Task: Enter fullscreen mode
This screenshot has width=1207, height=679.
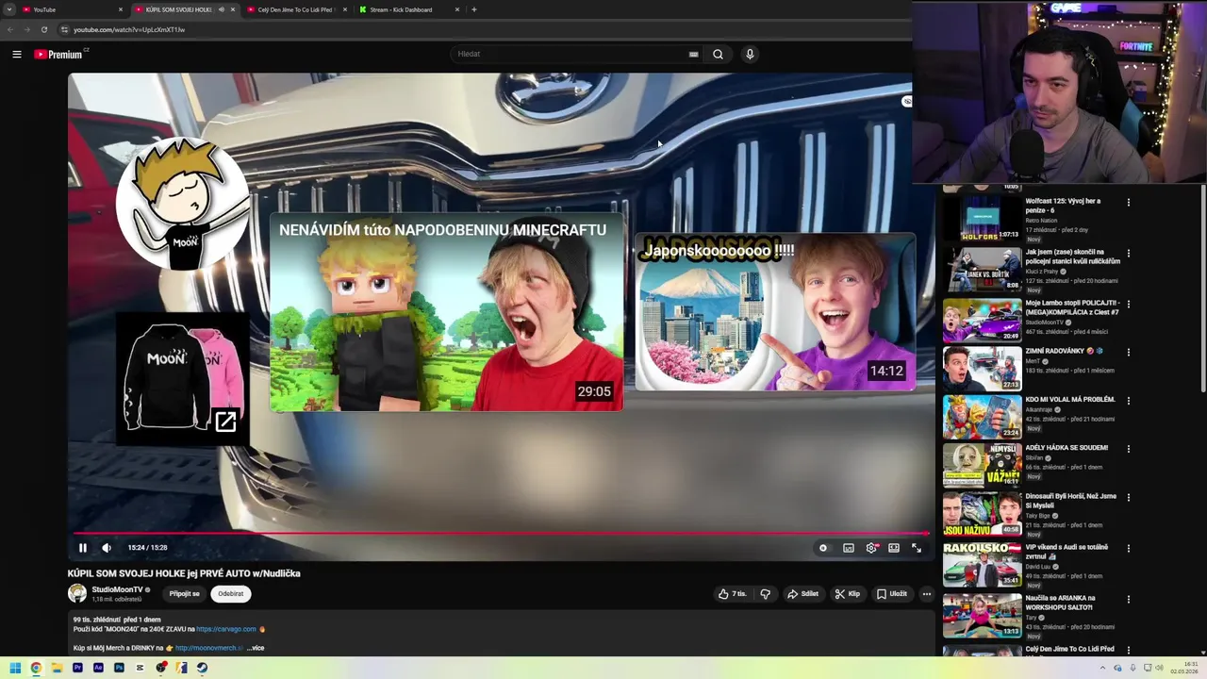Action: [917, 547]
